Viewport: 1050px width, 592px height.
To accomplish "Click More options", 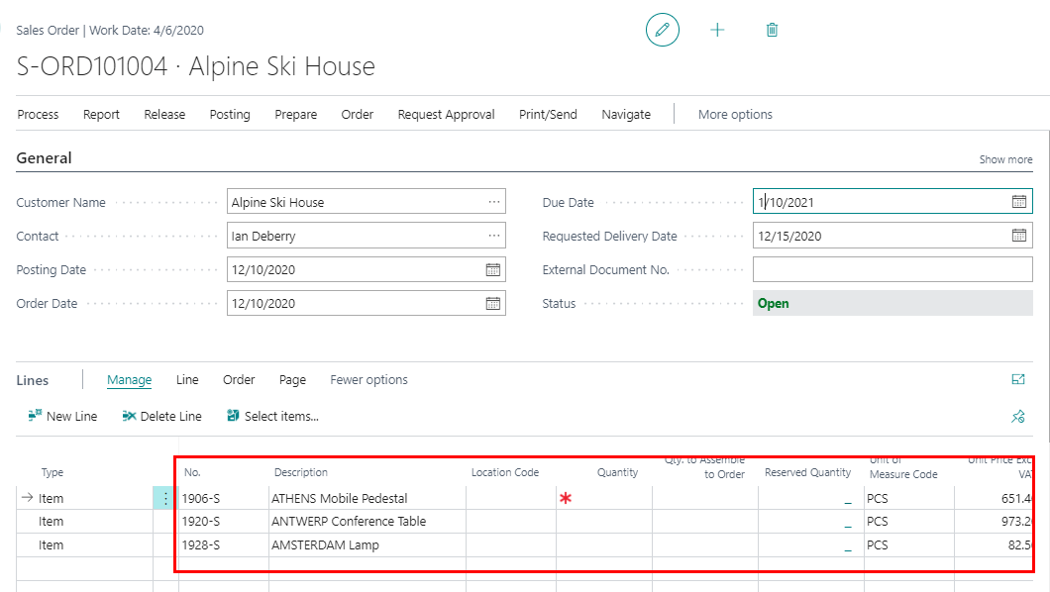I will point(735,115).
